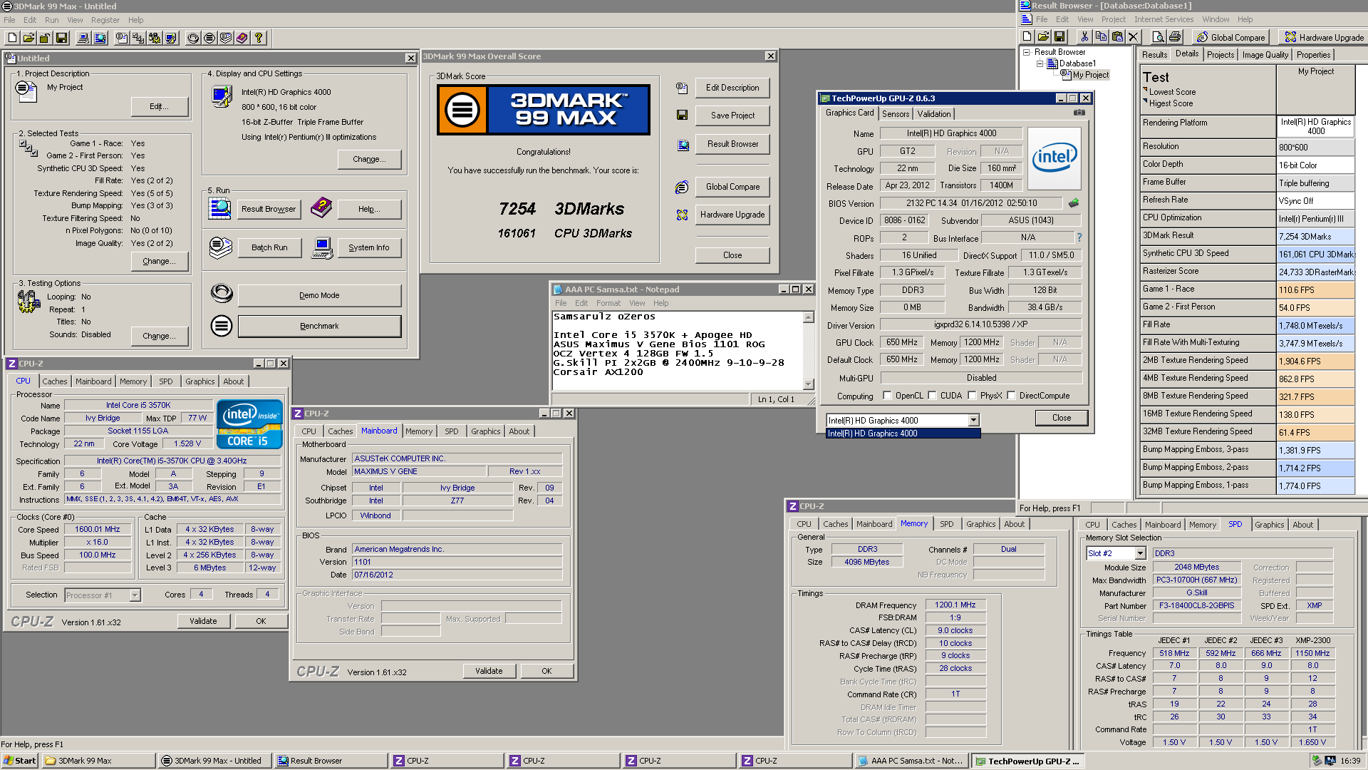Screen dimensions: 1368x770
Task: Open GPU-Z graphics card selector dropdown
Action: pyautogui.click(x=973, y=421)
